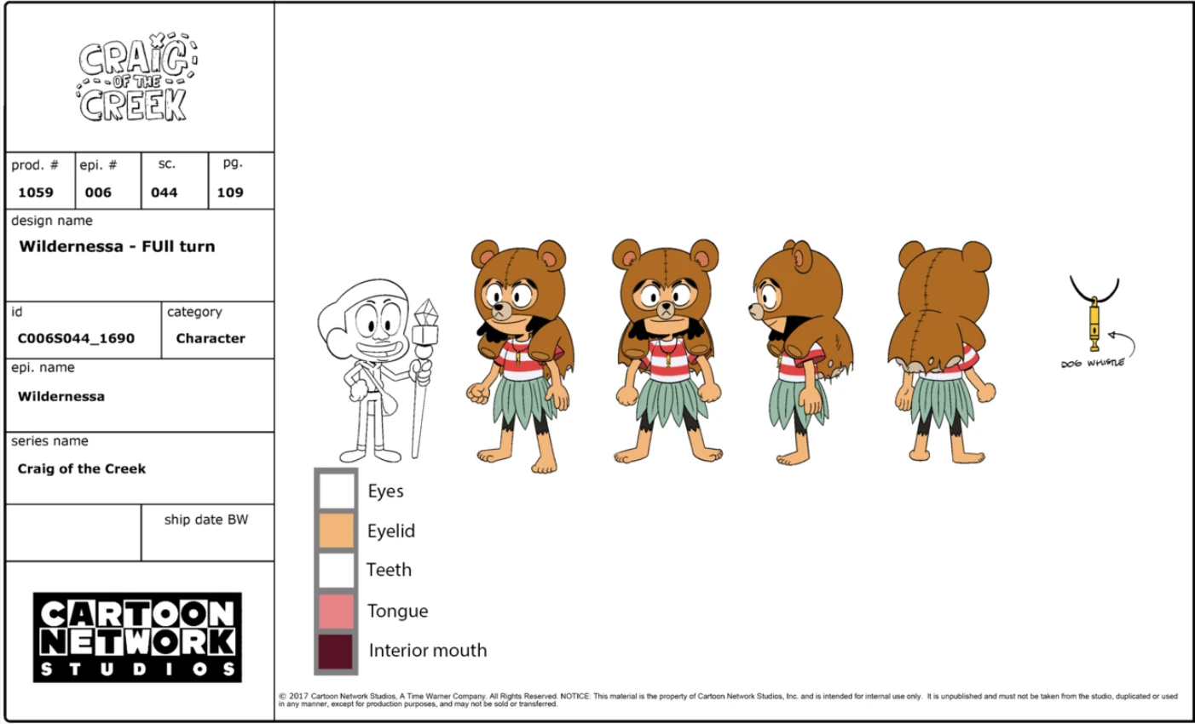Click the Teeth color swatch
Image resolution: width=1195 pixels, height=724 pixels.
click(336, 570)
